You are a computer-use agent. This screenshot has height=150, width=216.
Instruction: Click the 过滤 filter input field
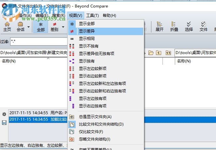39,41
